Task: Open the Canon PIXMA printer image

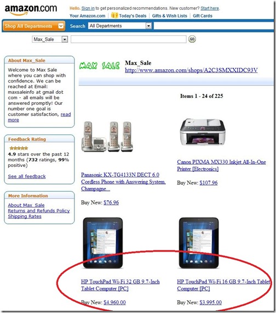Action: click(202, 132)
